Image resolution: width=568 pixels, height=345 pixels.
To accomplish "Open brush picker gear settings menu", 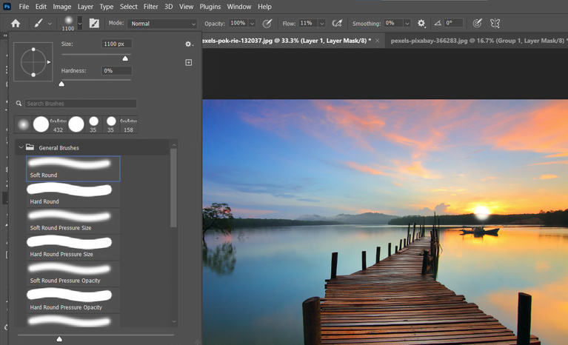I will tap(189, 44).
